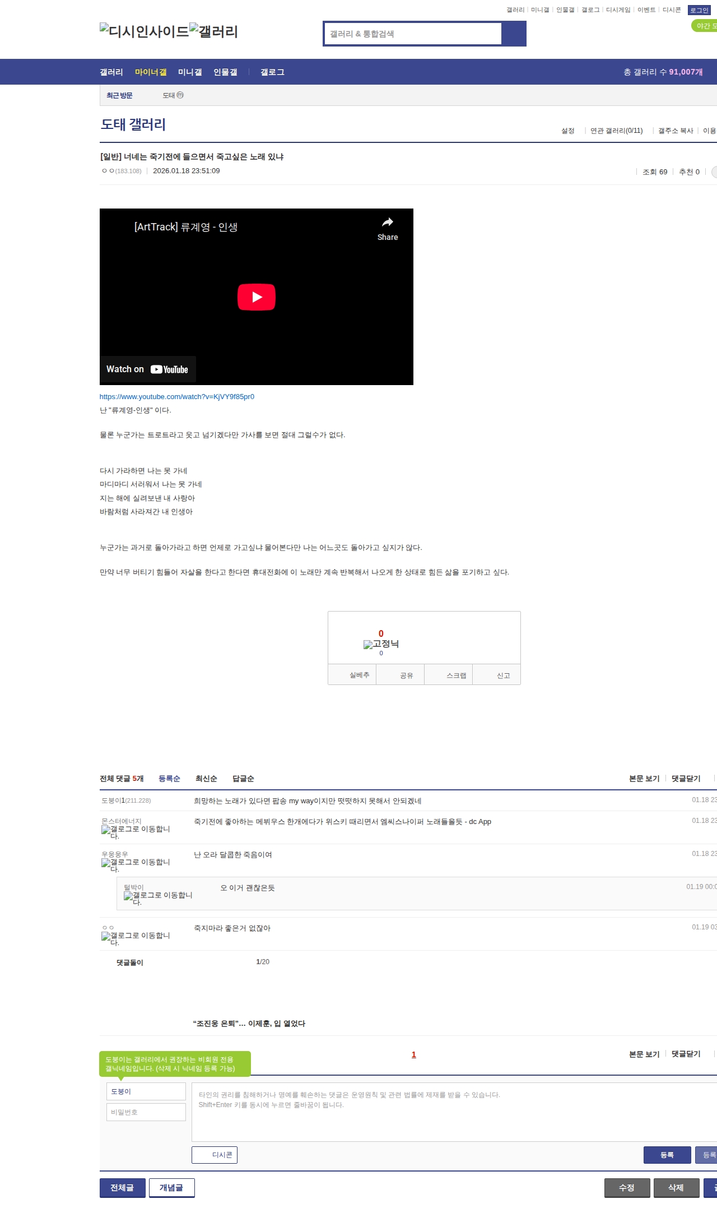This screenshot has height=1208, width=717.
Task: Click the 디시인사이드 logo image
Action: coord(143,31)
